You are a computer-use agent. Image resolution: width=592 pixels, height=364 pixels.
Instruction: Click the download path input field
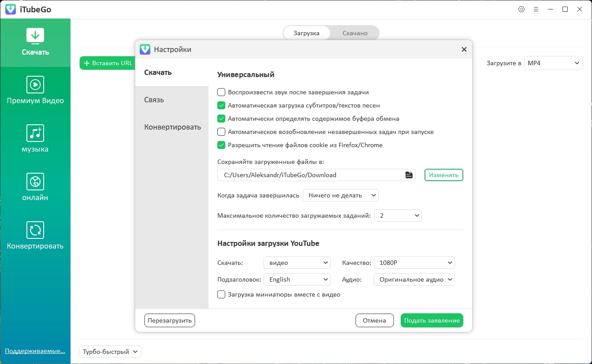(316, 175)
